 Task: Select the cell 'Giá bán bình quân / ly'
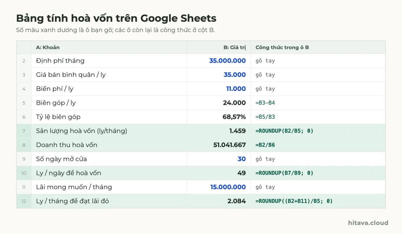point(109,75)
